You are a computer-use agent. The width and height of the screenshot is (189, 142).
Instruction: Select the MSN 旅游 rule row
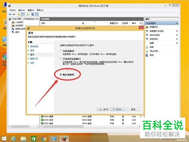(90, 120)
